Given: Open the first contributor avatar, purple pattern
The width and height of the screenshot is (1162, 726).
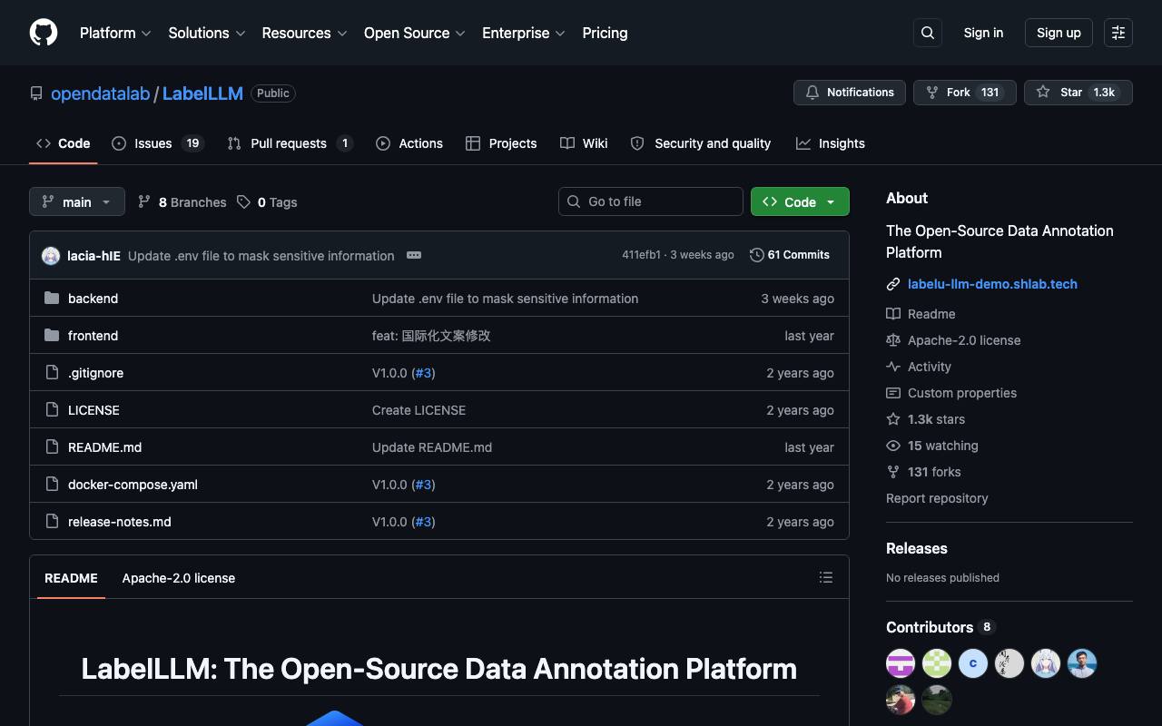Looking at the screenshot, I should point(901,663).
